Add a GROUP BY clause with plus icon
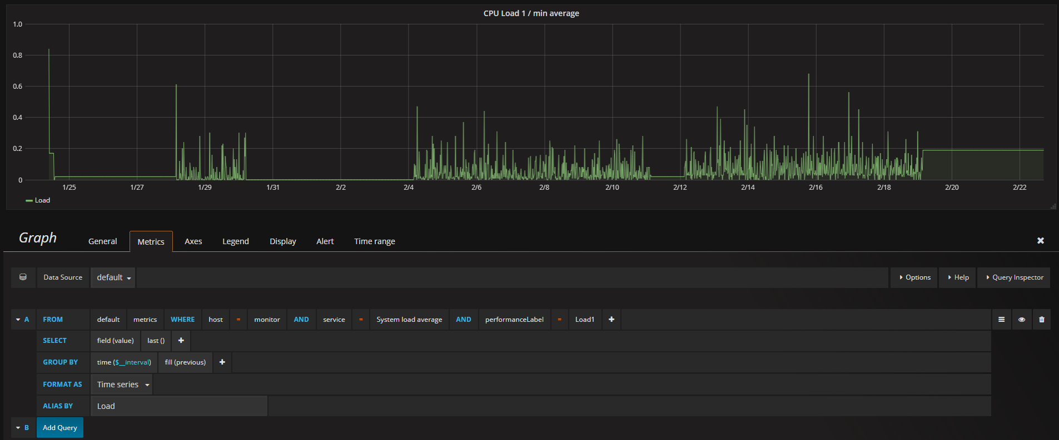1059x440 pixels. tap(222, 362)
